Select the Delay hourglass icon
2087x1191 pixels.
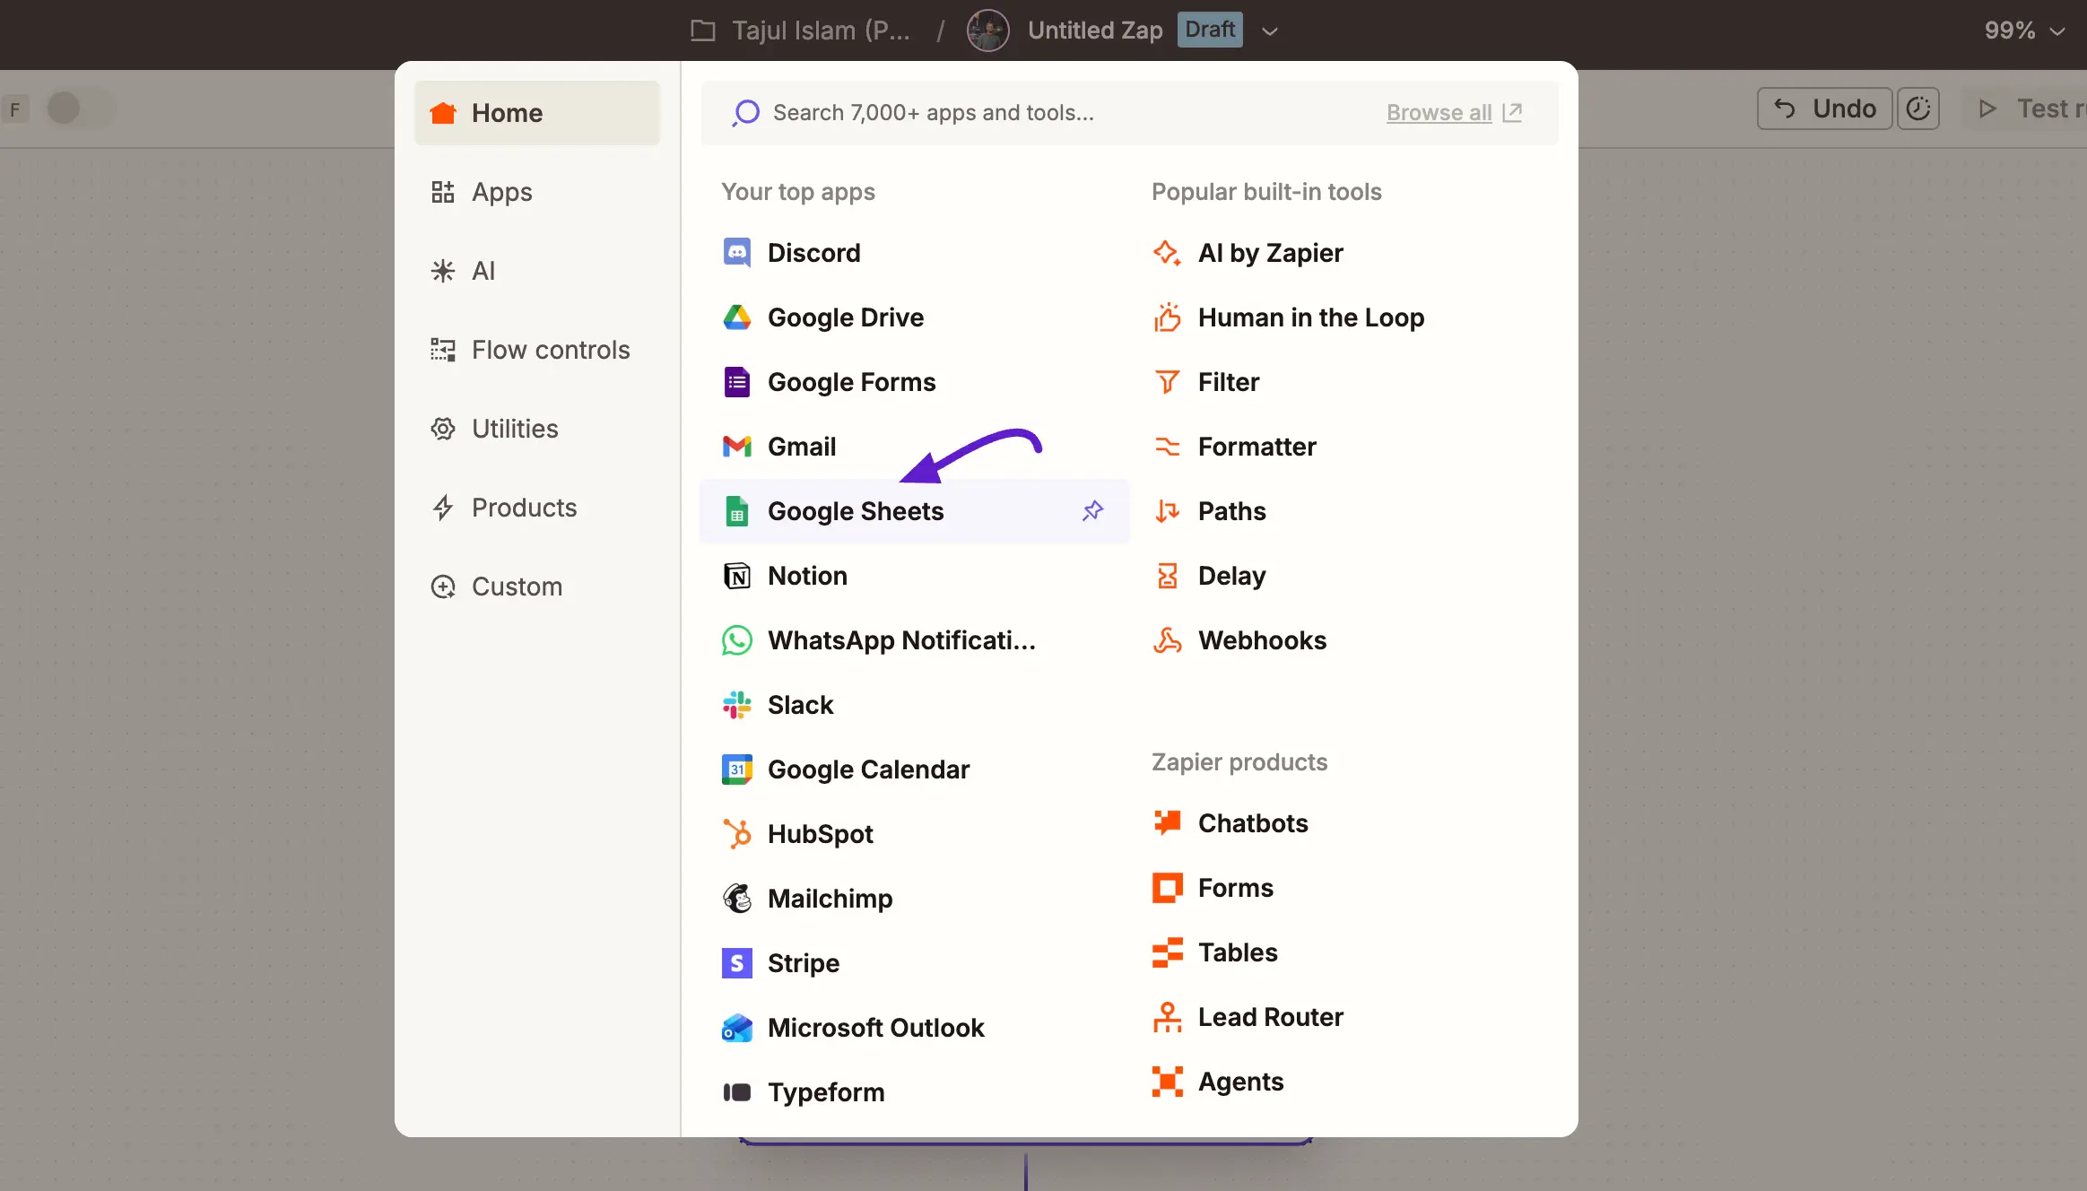tap(1167, 576)
